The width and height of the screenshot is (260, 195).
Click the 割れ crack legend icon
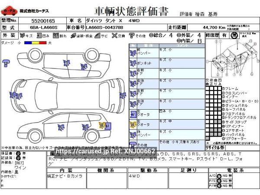click(x=56, y=36)
